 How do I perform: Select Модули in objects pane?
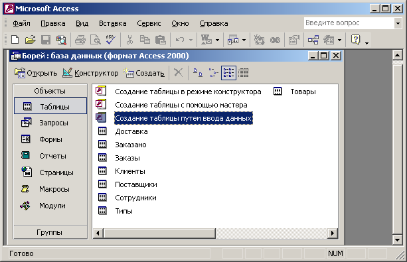click(x=43, y=206)
